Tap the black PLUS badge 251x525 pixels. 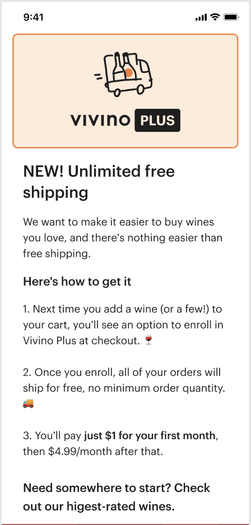click(x=157, y=120)
